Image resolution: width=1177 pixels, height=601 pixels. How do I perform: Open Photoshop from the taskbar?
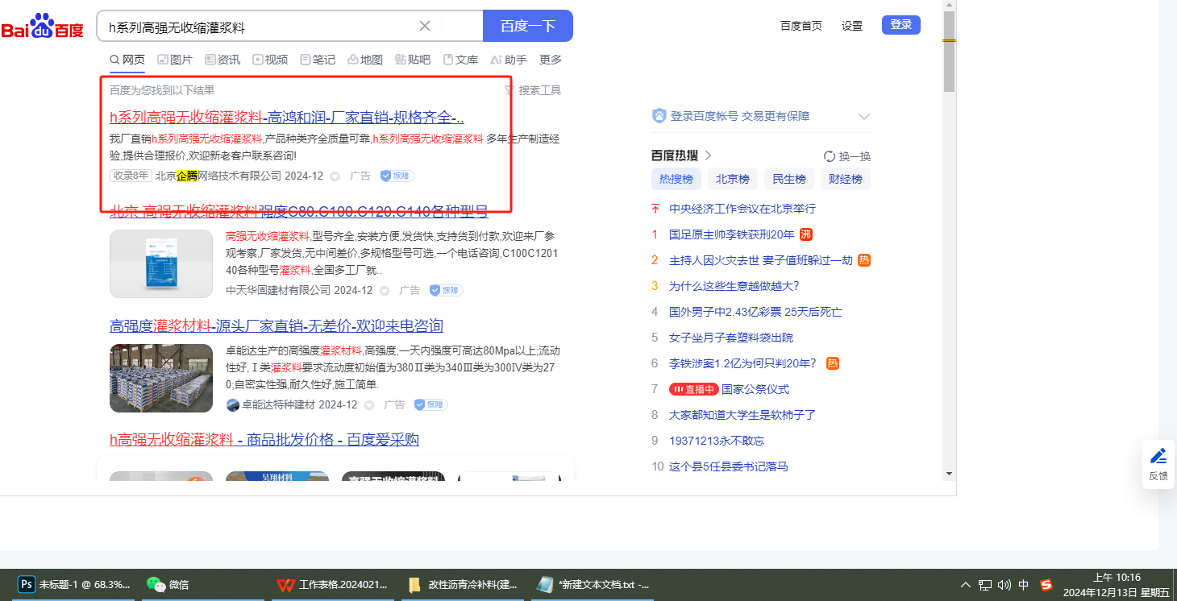(x=27, y=585)
